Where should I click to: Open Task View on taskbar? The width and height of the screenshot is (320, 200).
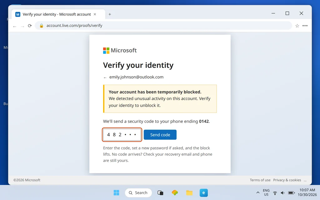[160, 192]
